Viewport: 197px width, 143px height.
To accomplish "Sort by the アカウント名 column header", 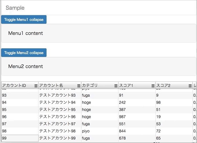I will tap(51, 86).
